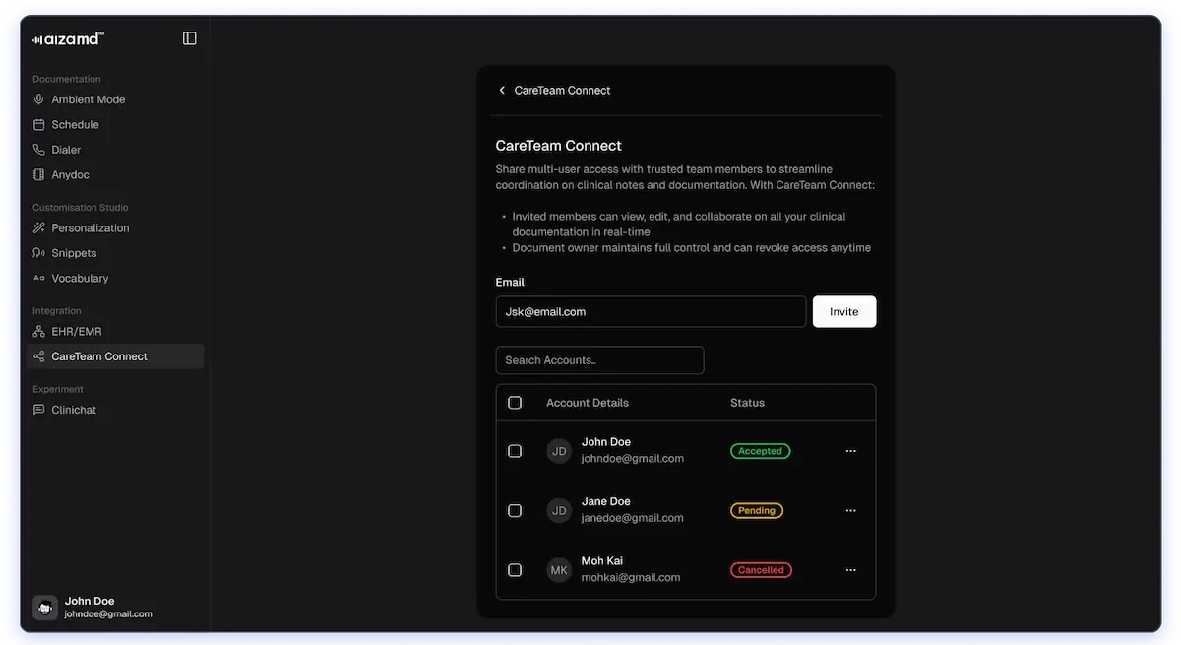1181x645 pixels.
Task: Click the MK avatar for Moh Kai
Action: pyautogui.click(x=559, y=570)
